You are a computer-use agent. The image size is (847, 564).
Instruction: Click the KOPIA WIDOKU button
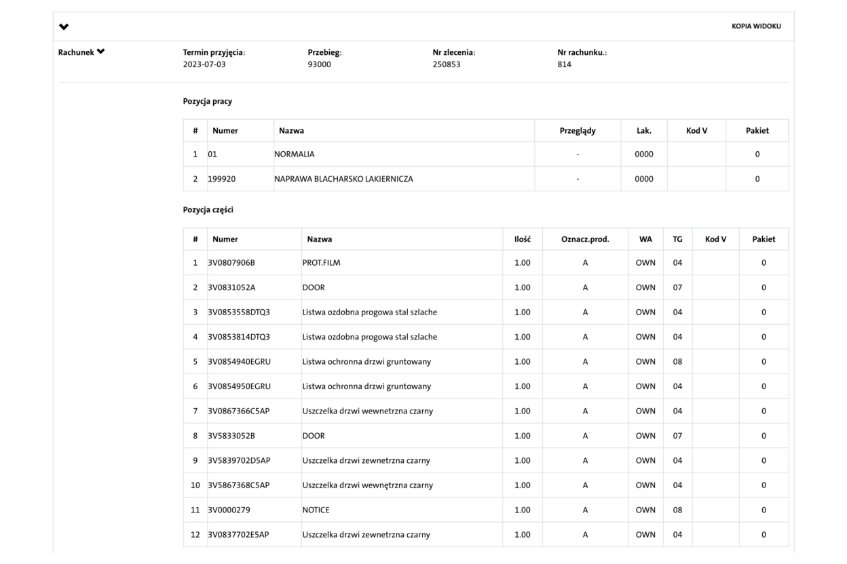pos(756,26)
